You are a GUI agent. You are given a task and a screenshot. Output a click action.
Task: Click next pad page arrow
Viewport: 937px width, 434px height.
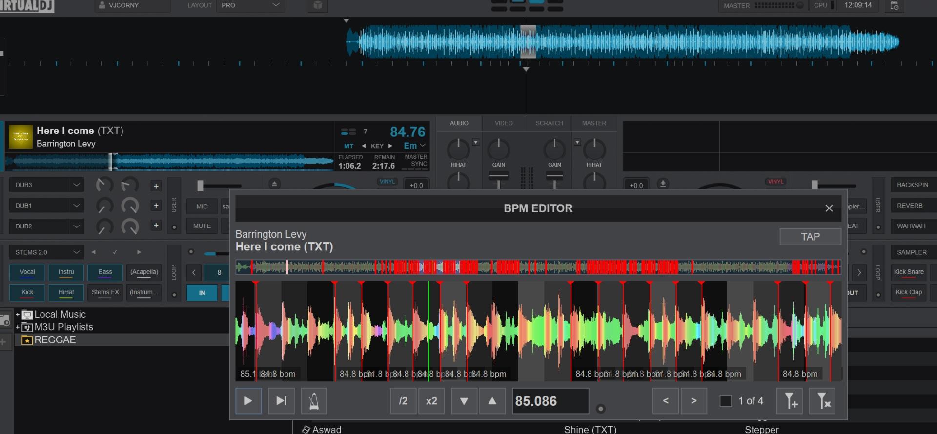pyautogui.click(x=139, y=252)
